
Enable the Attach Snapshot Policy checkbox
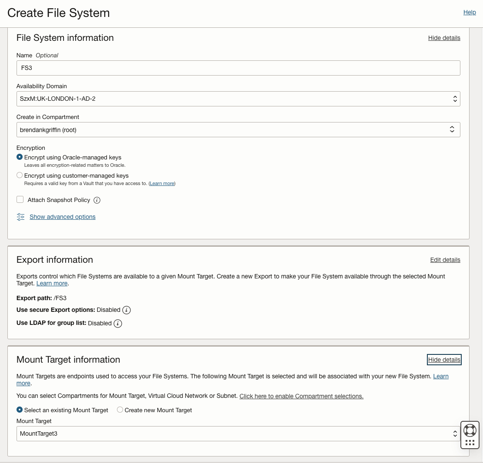tap(20, 199)
